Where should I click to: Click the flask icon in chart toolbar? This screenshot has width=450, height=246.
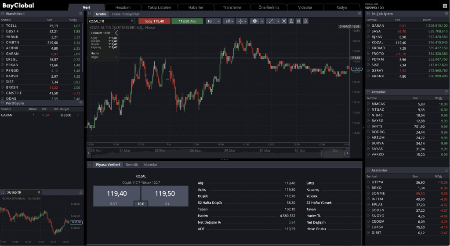291,21
